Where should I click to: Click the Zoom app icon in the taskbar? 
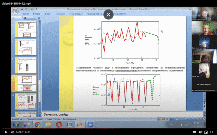90,124
